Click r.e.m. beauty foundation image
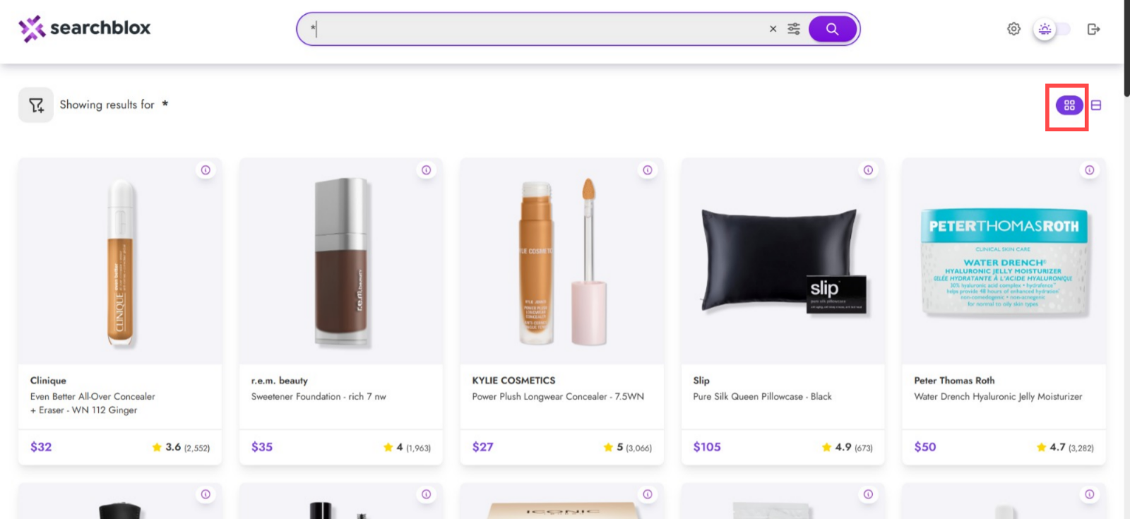Image resolution: width=1130 pixels, height=519 pixels. (342, 263)
